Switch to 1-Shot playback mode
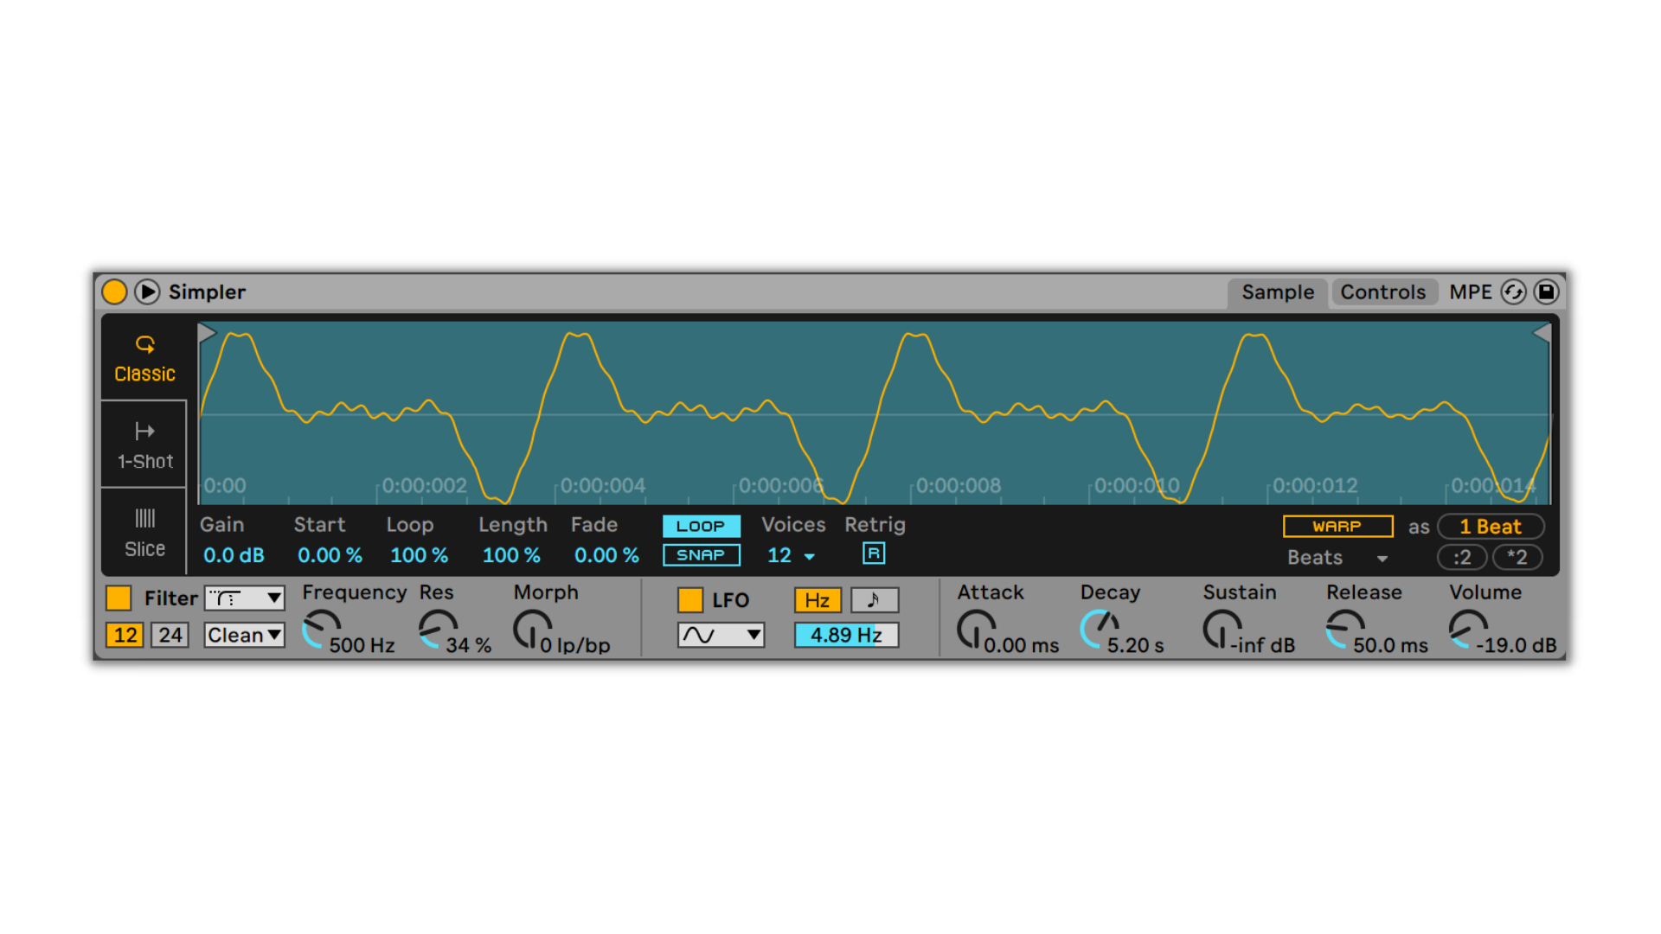 coord(144,445)
